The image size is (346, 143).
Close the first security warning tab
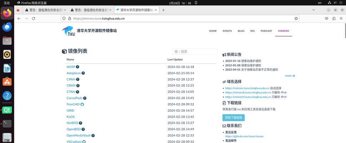(65, 10)
